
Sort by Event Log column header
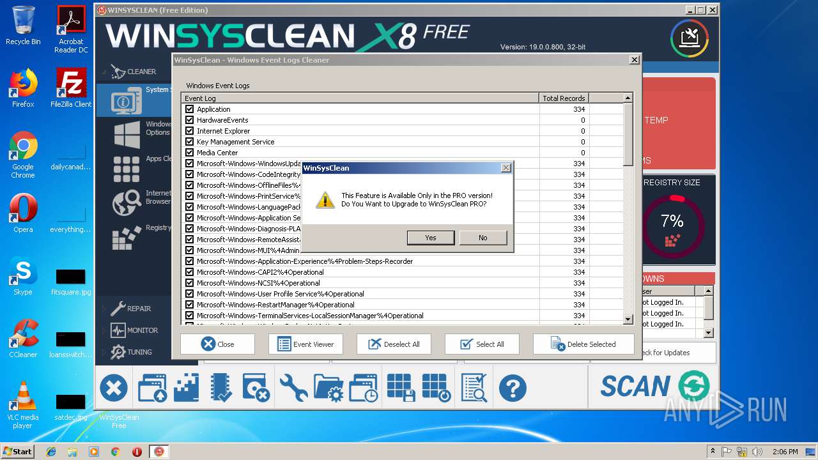[360, 98]
